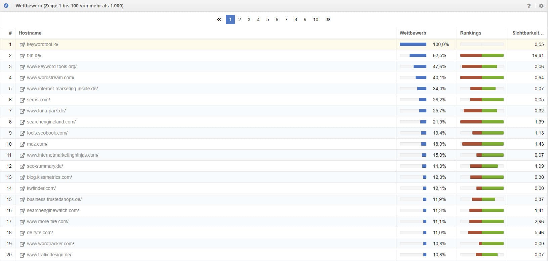Click the 100,0% competition bar for keywordtool.io
This screenshot has height=261, width=548.
click(413, 44)
